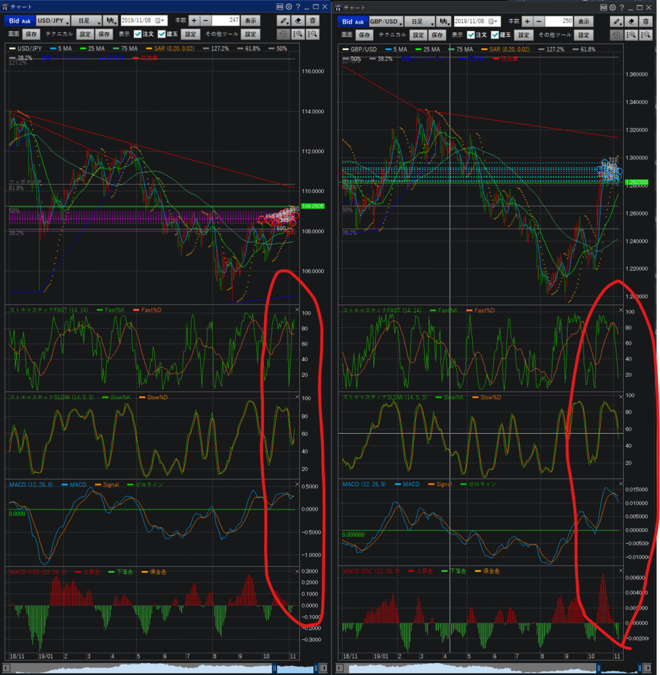Screen dimensions: 660x675
Task: Click the bottom range slider under GBP/USD chart
Action: click(x=495, y=668)
